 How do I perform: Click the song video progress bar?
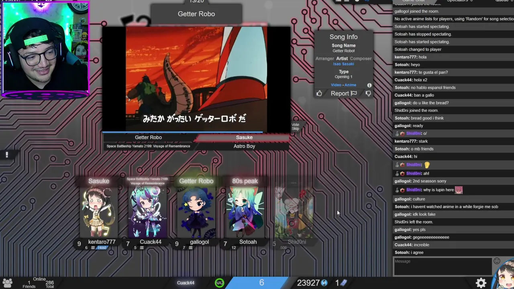pos(196,132)
